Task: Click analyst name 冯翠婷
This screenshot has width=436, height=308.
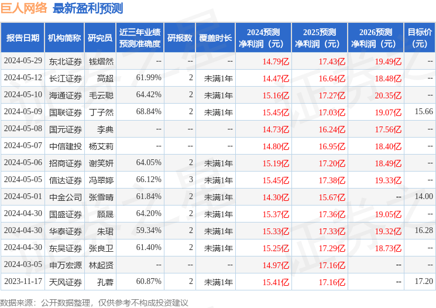Action: [101, 180]
